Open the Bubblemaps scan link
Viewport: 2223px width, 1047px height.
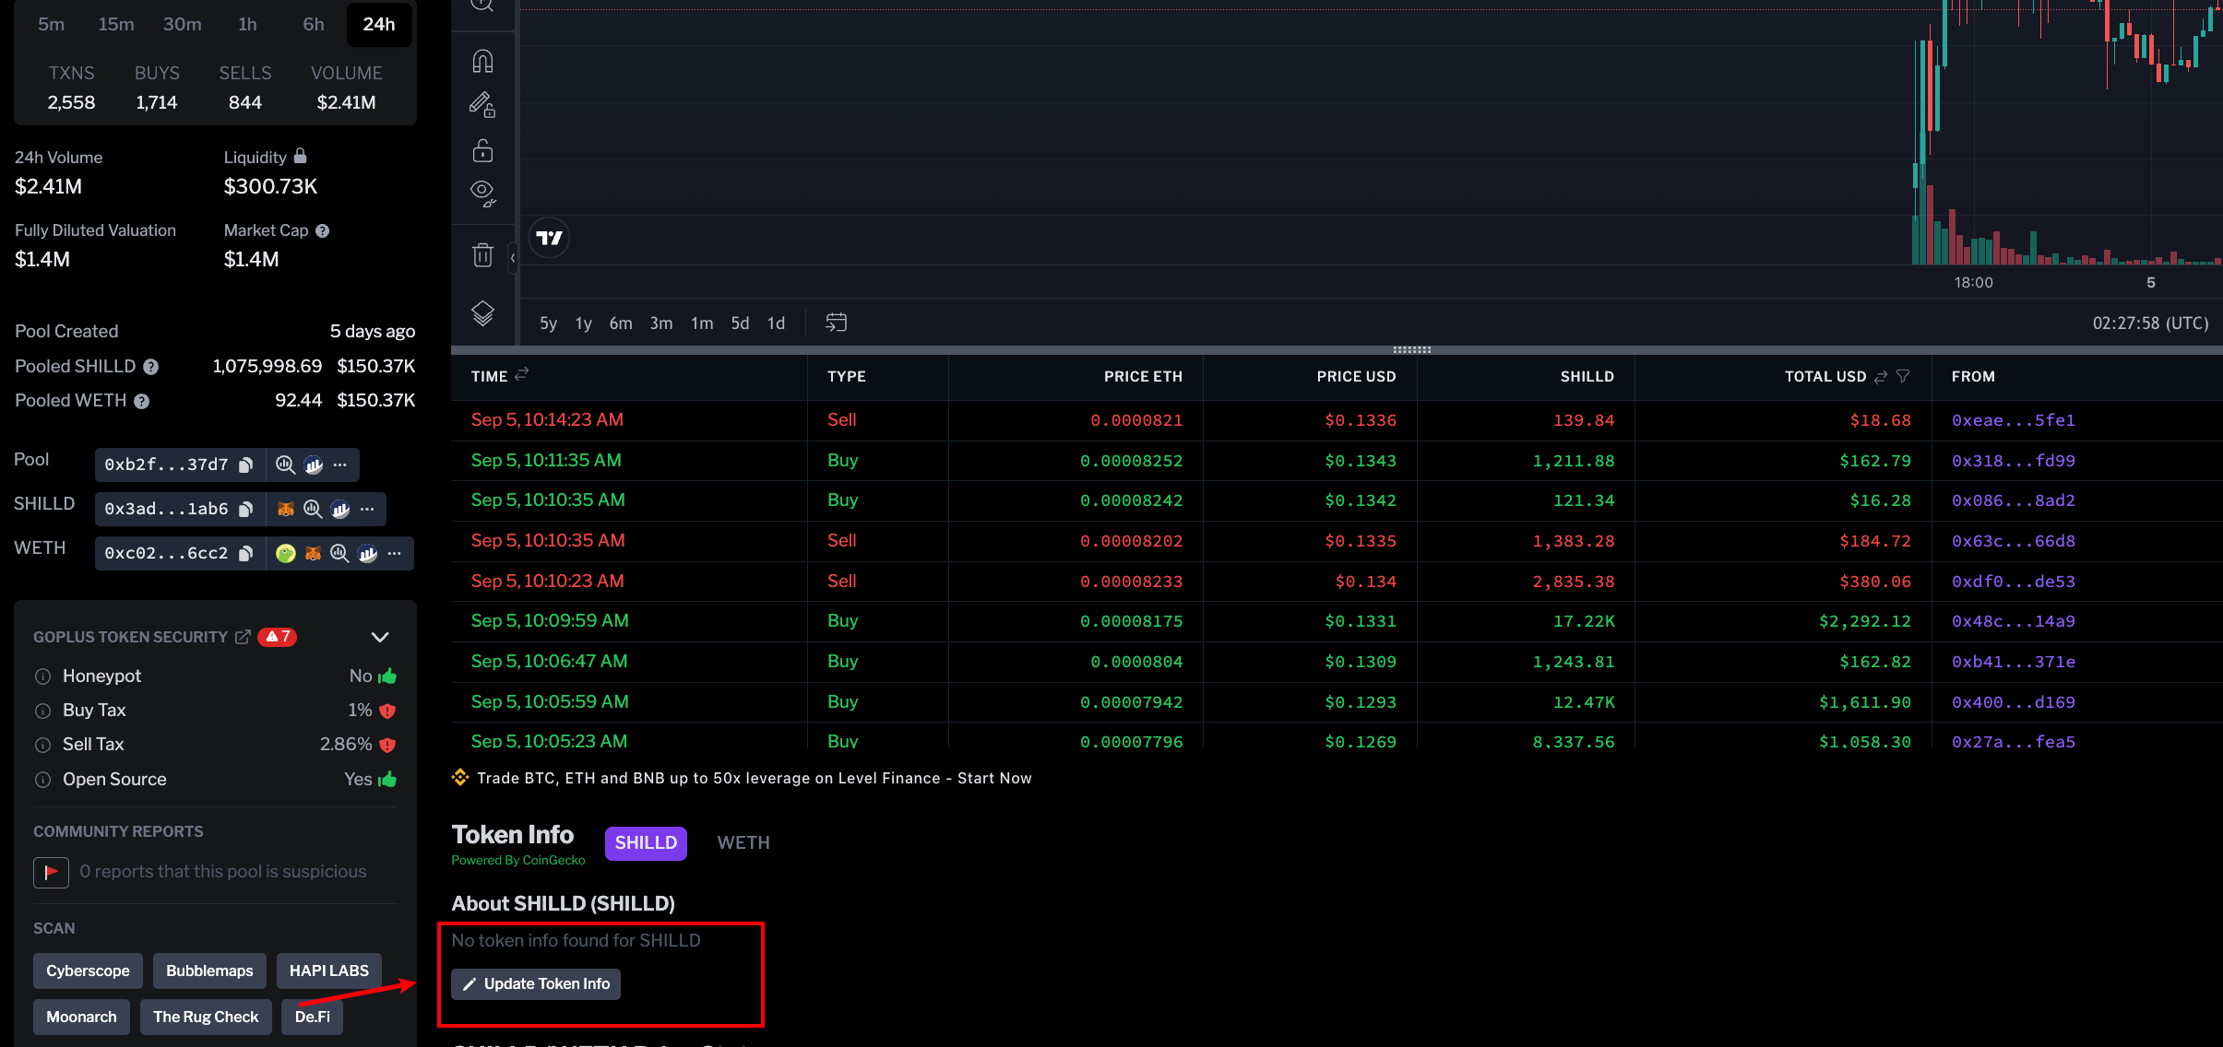tap(209, 971)
